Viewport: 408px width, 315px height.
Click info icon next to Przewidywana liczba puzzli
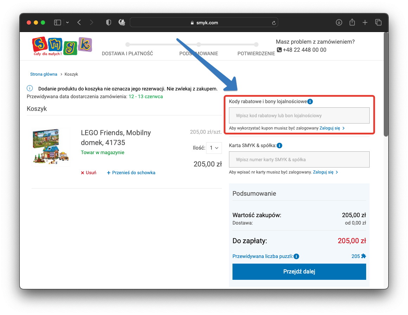click(296, 256)
